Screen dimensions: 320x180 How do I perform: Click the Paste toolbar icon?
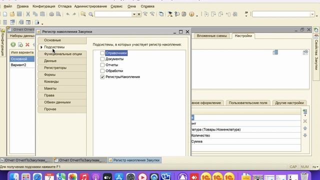42,14
